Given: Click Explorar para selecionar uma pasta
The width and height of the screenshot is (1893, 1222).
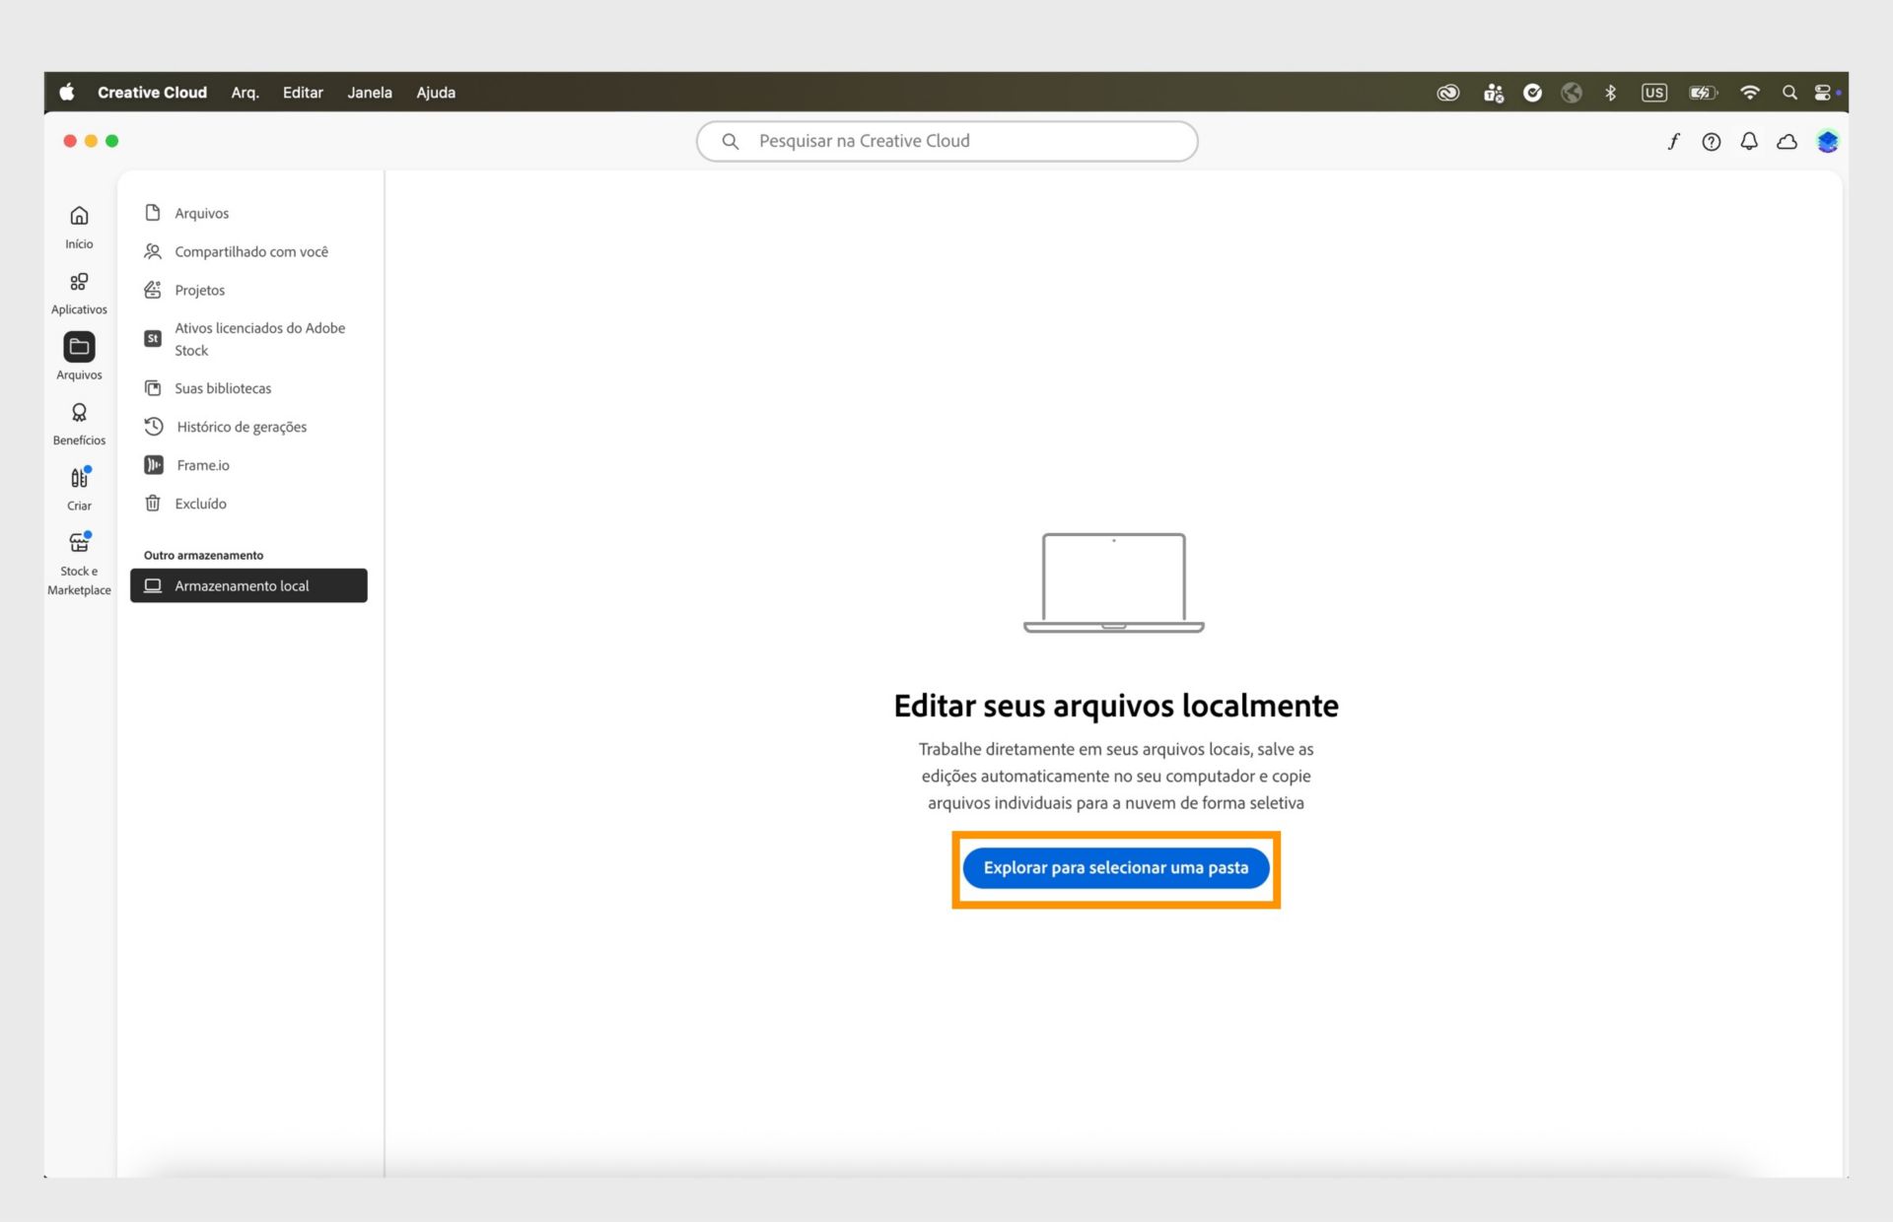Looking at the screenshot, I should click(x=1116, y=868).
